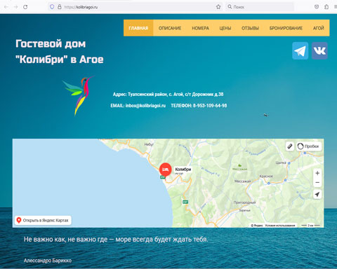
Task: Click the padlock site security icon
Action: (60, 7)
